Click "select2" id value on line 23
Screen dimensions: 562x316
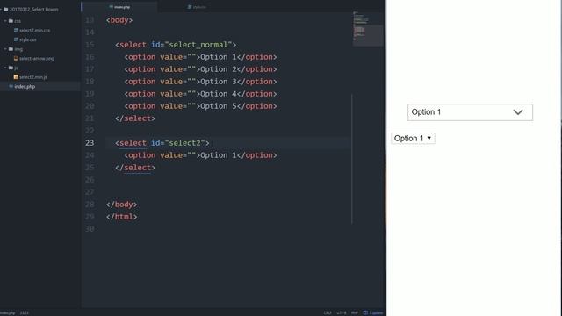pos(184,143)
